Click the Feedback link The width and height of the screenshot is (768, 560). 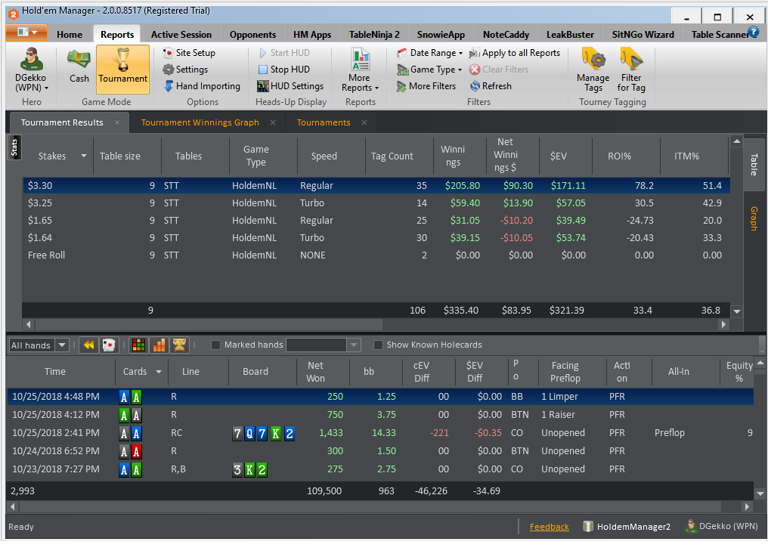click(x=549, y=527)
